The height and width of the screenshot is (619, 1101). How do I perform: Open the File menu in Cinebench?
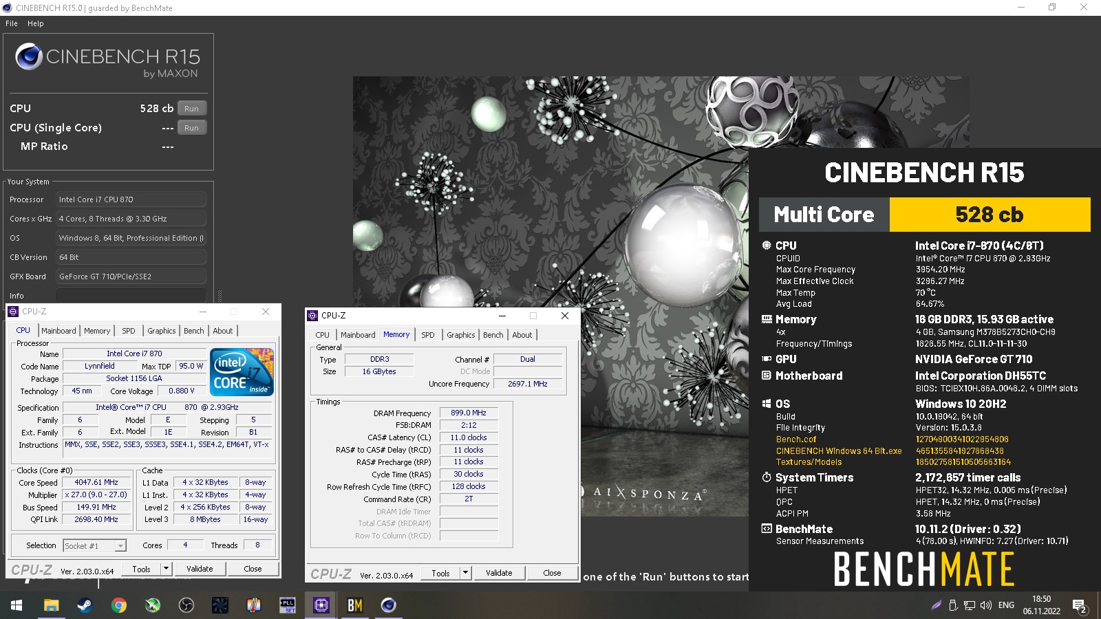[x=12, y=23]
